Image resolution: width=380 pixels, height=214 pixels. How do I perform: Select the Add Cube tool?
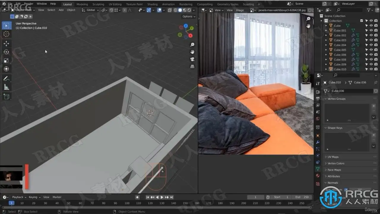coord(6,97)
